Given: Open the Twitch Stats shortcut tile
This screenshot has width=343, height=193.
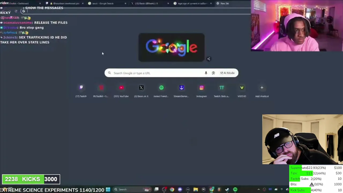Looking at the screenshot, I should pos(222,91).
